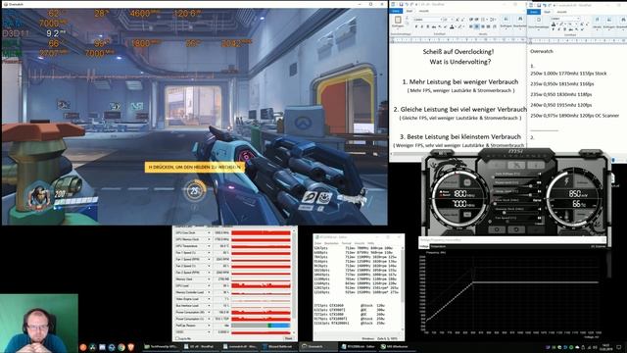Open the GPU Load sensor dropdown
The width and height of the screenshot is (627, 353).
pos(209,285)
